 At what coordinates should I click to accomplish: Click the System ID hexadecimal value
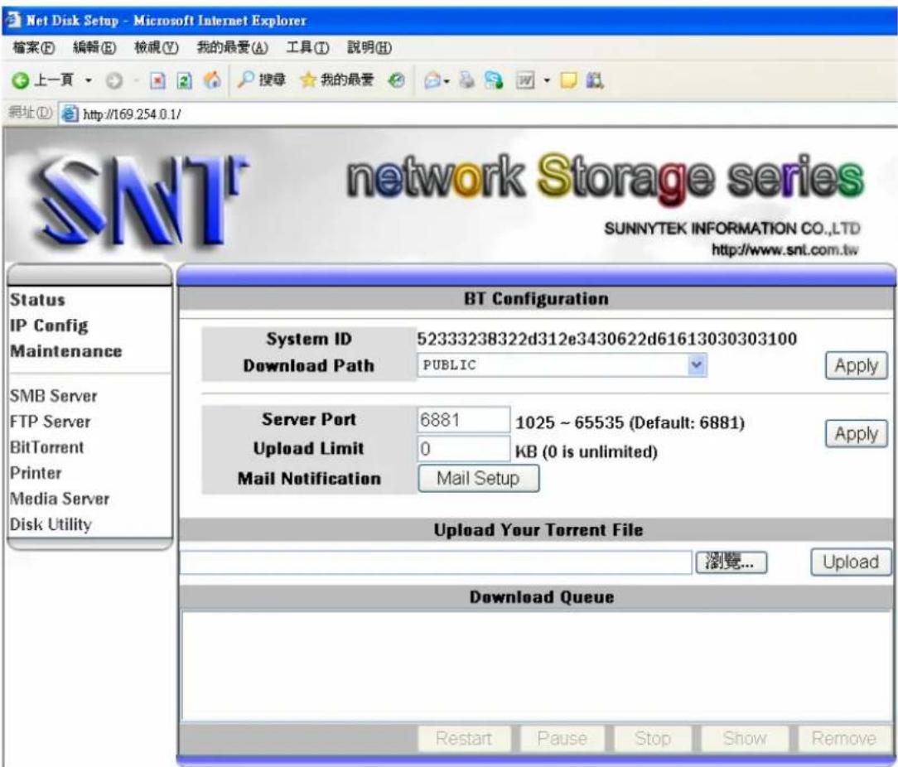606,339
